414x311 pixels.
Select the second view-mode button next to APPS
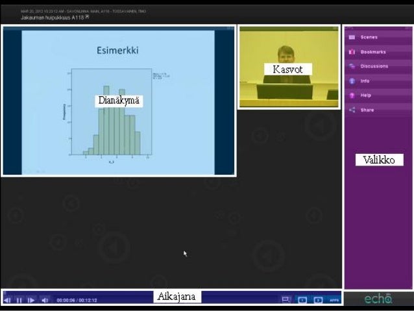pos(318,300)
